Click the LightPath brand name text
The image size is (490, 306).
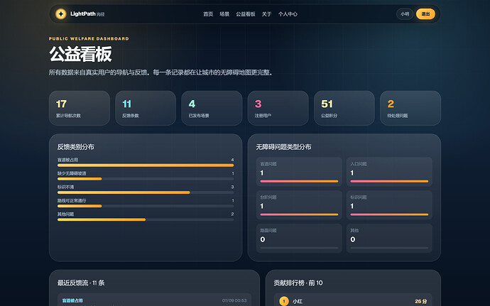pyautogui.click(x=83, y=13)
